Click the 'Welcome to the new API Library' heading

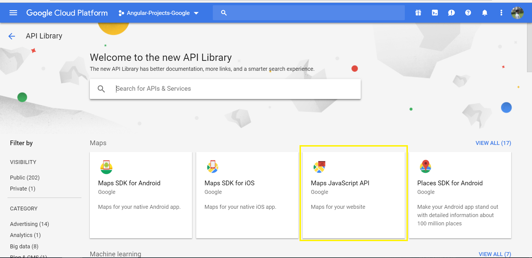161,58
